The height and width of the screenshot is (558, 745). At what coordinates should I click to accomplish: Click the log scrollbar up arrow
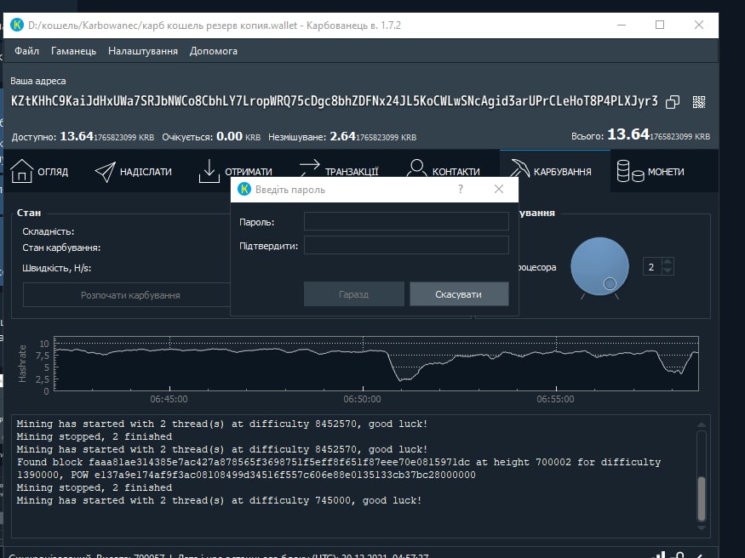(x=702, y=424)
